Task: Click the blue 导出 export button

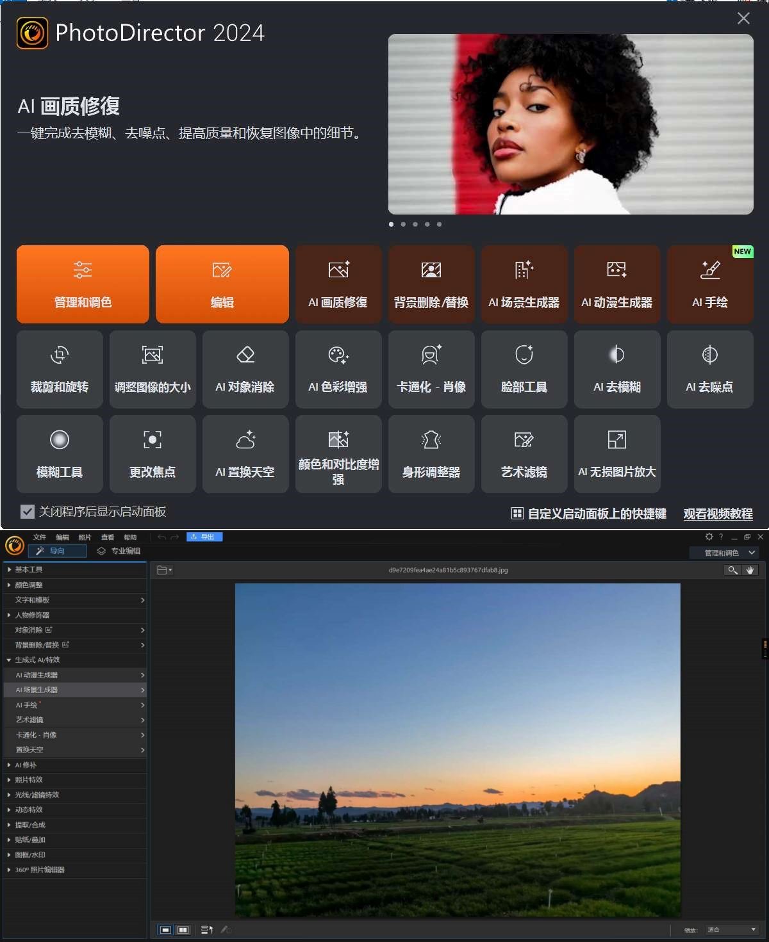Action: pyautogui.click(x=204, y=537)
